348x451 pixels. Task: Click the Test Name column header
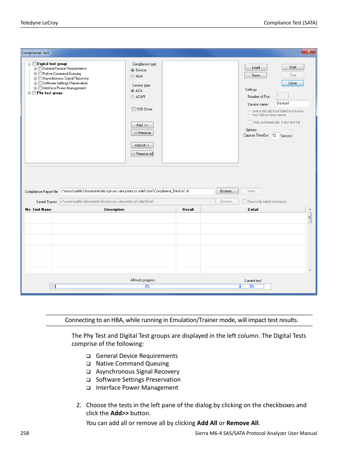42,210
